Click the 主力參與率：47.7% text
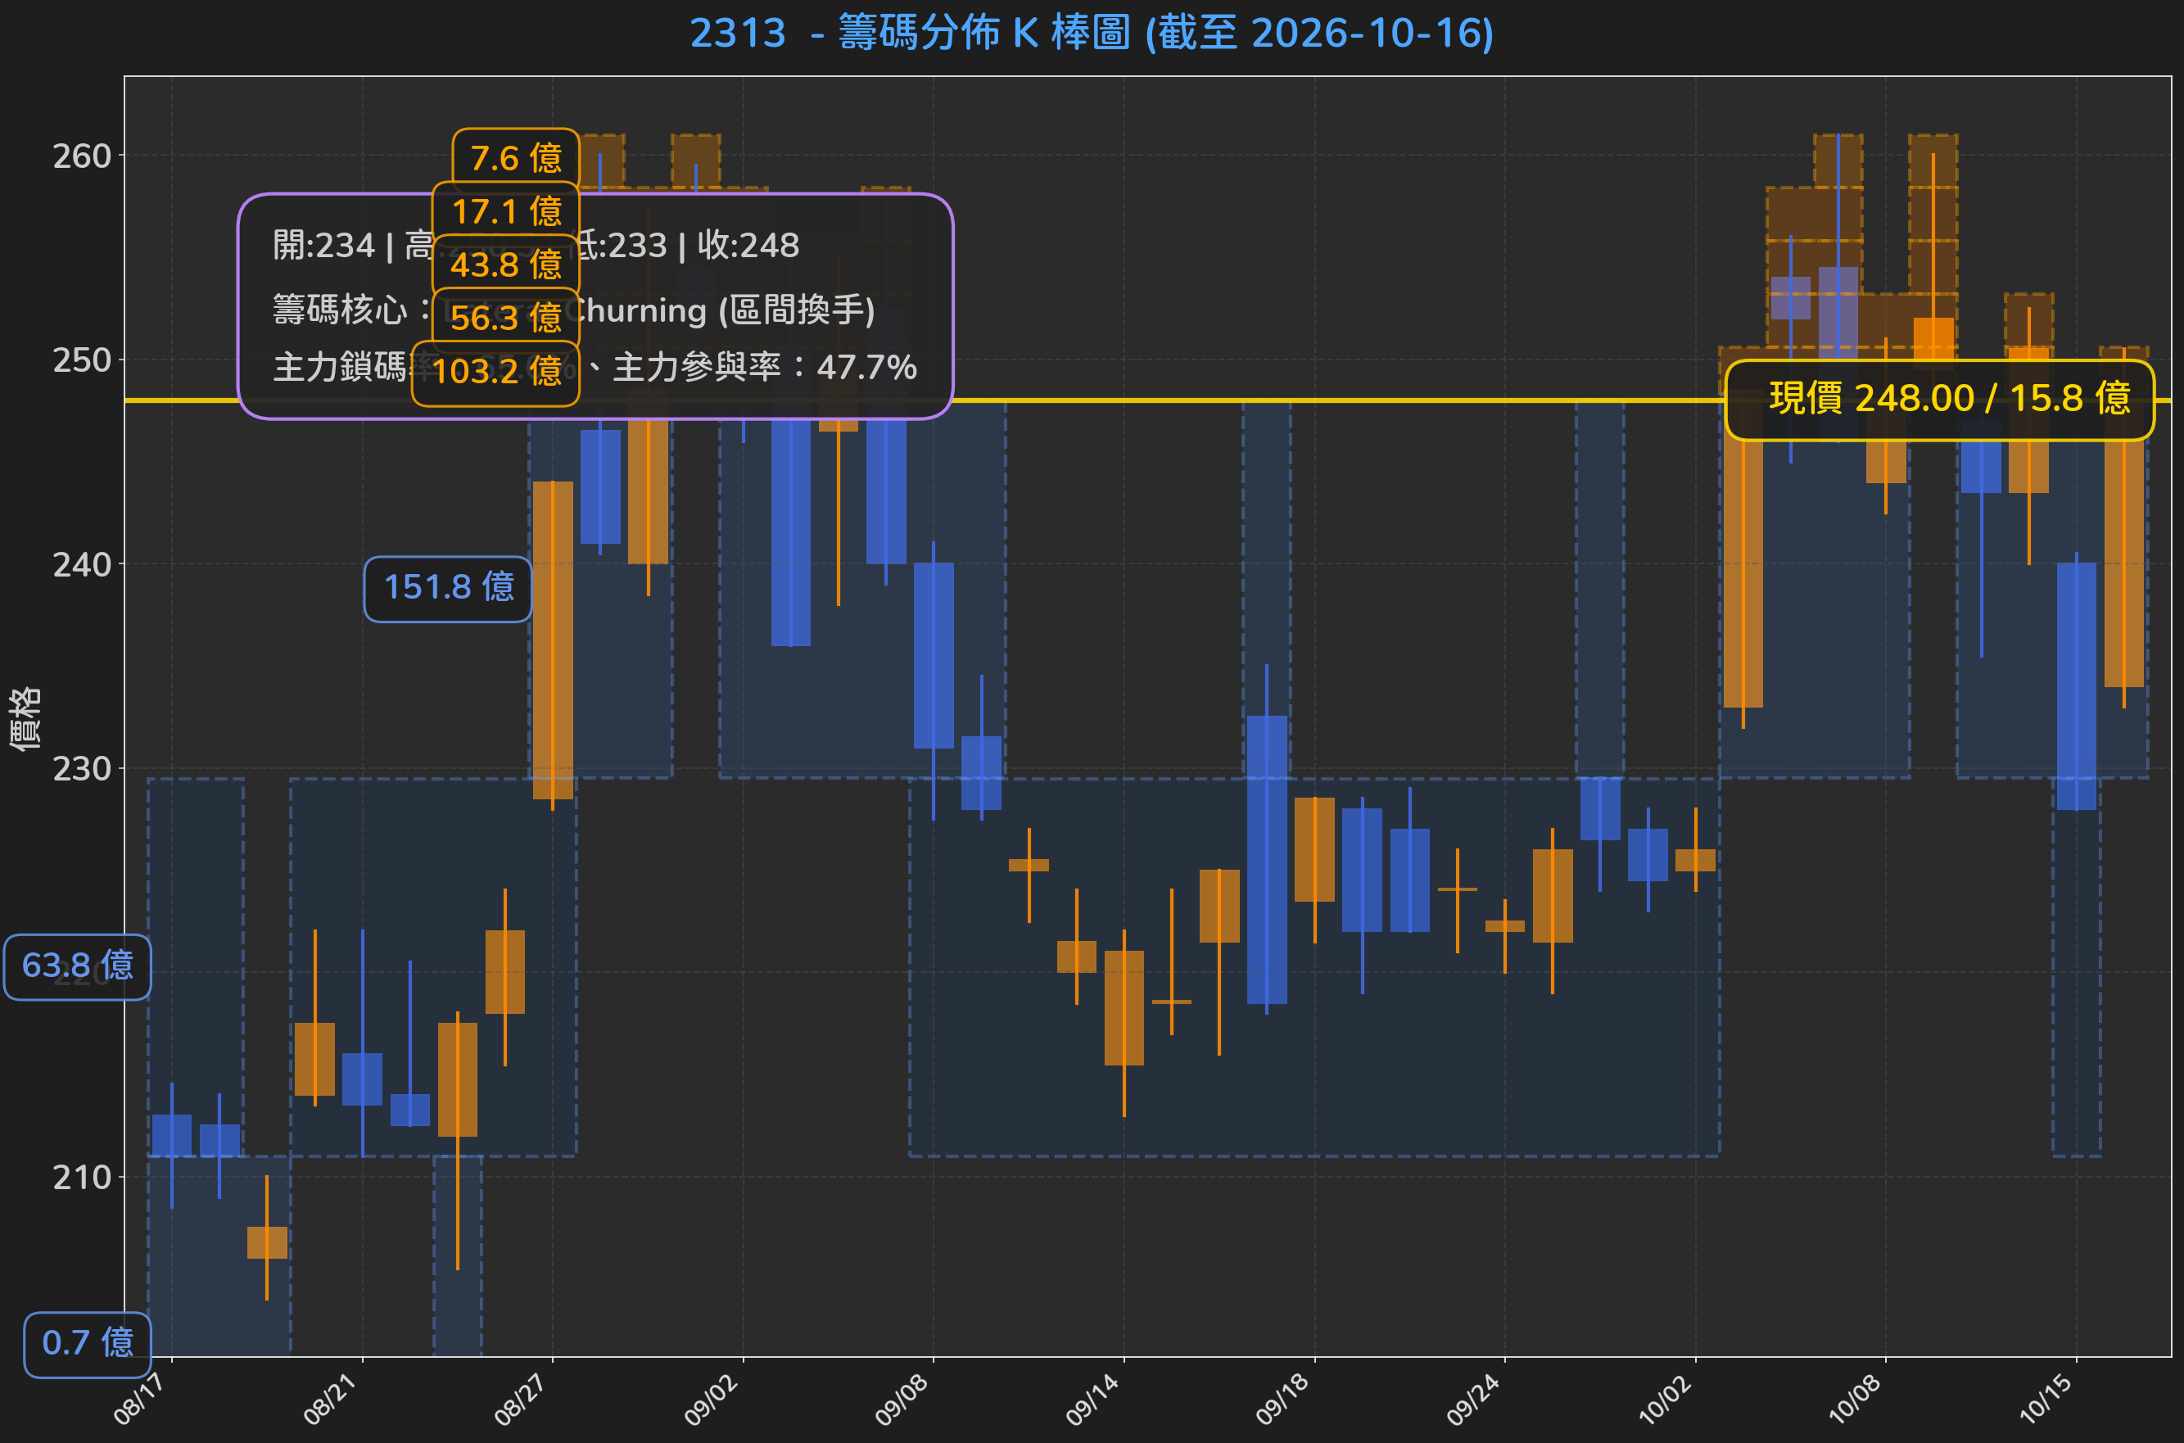The image size is (2184, 1443). tap(765, 367)
